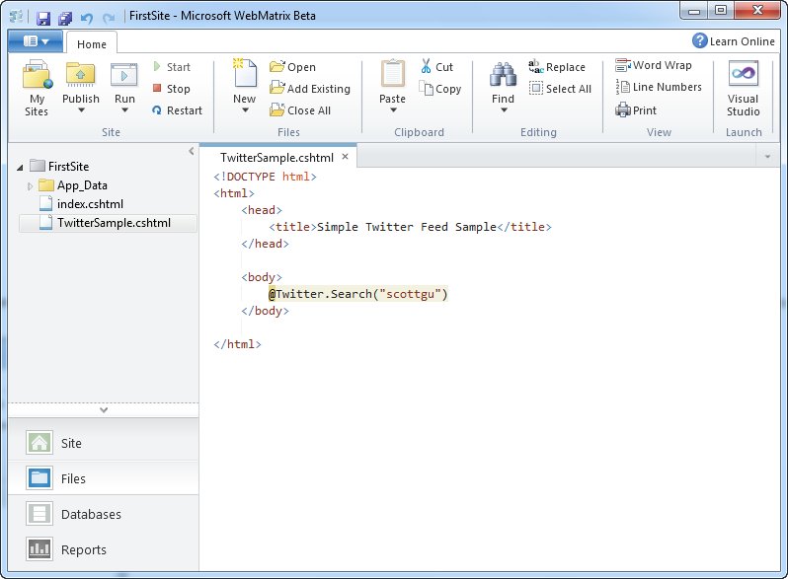788x579 pixels.
Task: Click the Paste clipboard icon
Action: pos(392,74)
